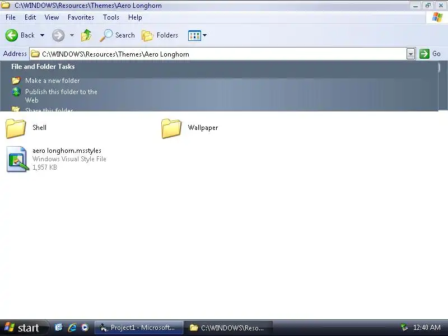
Task: Launch Internet Explorer from quick launch
Action: pos(72,327)
